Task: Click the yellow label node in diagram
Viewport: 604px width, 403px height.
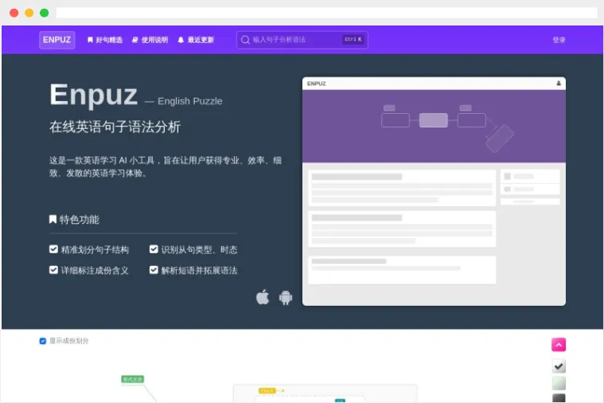Action: click(267, 391)
